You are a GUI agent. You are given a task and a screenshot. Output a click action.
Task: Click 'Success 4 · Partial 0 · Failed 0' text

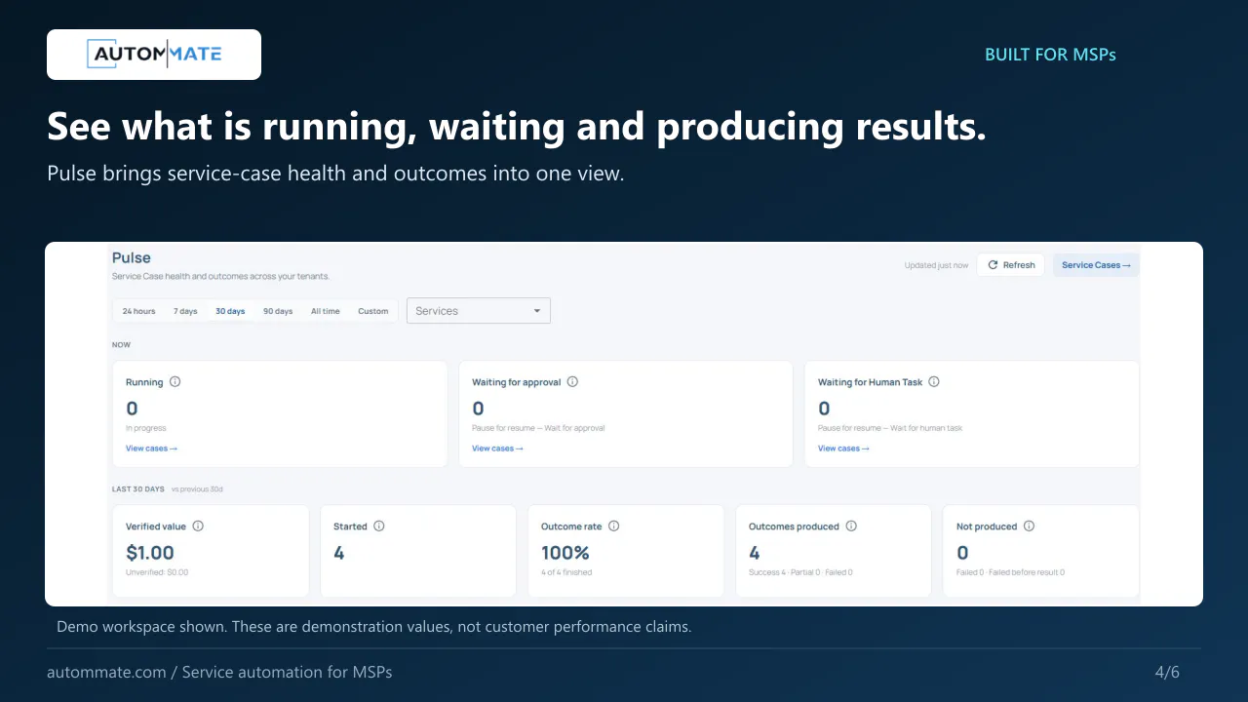pos(800,572)
